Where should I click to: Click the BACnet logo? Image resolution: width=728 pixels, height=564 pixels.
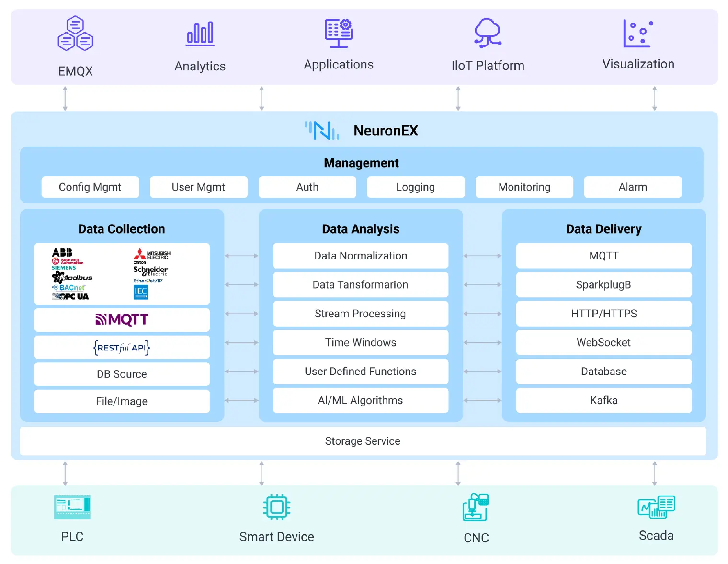tap(68, 287)
